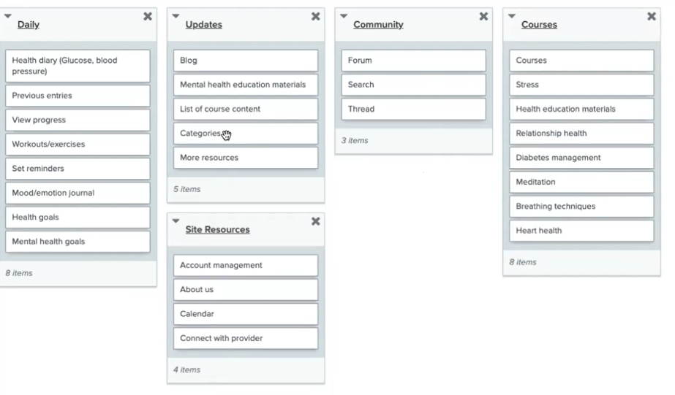Choose the Connect with provider card
Image resolution: width=675 pixels, height=395 pixels.
click(x=246, y=338)
